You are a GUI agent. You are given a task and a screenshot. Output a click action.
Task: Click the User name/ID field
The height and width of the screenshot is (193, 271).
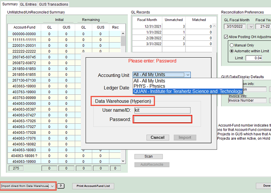coord(162,110)
